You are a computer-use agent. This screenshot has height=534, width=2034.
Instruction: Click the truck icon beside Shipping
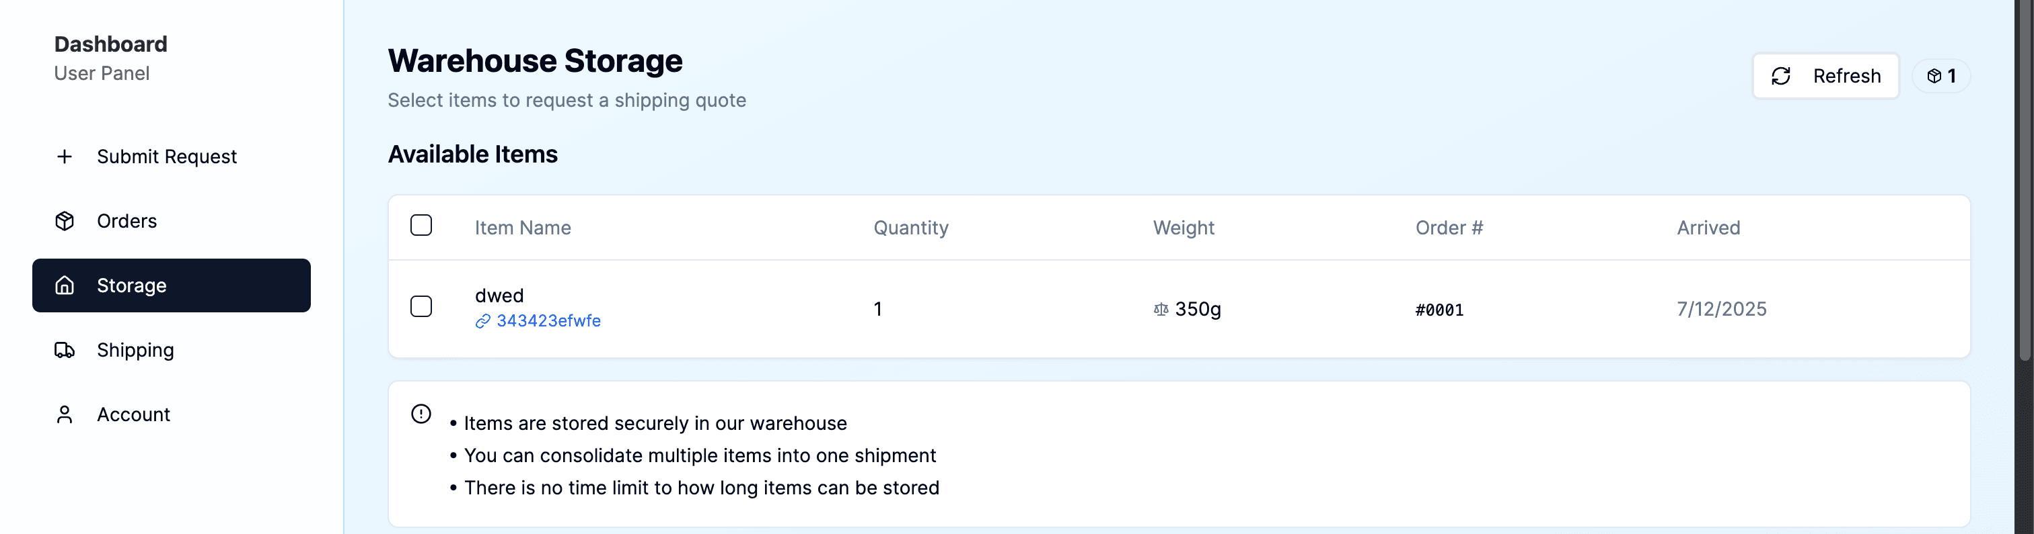point(64,349)
